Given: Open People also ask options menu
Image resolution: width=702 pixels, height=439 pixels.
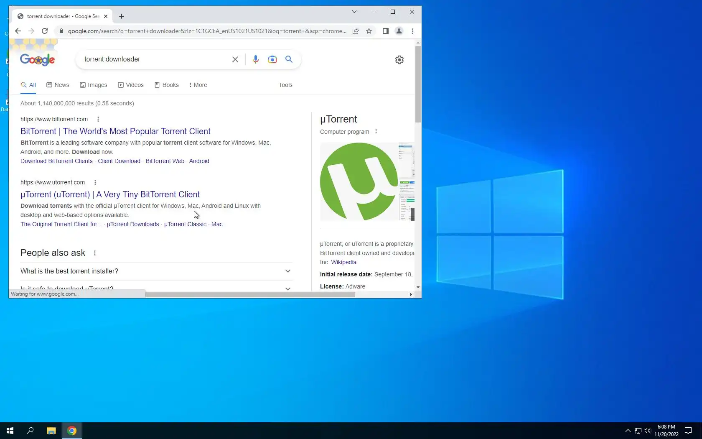Looking at the screenshot, I should [95, 253].
